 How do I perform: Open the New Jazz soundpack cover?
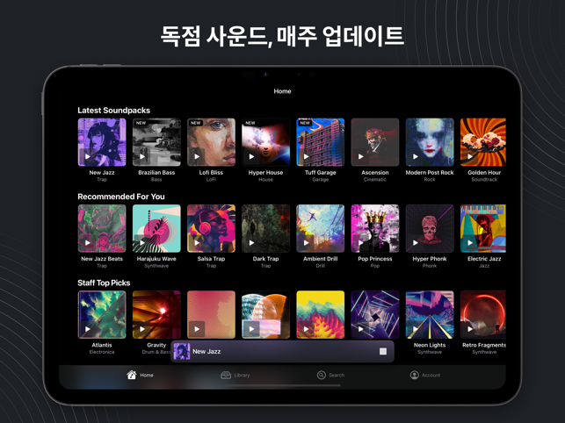pyautogui.click(x=102, y=142)
